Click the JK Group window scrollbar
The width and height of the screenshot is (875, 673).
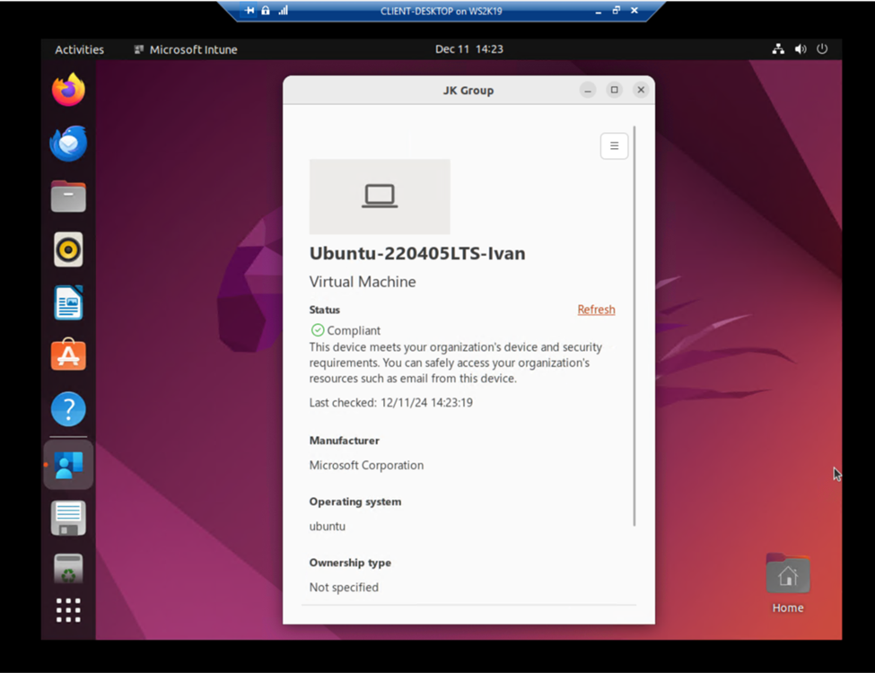(634, 327)
